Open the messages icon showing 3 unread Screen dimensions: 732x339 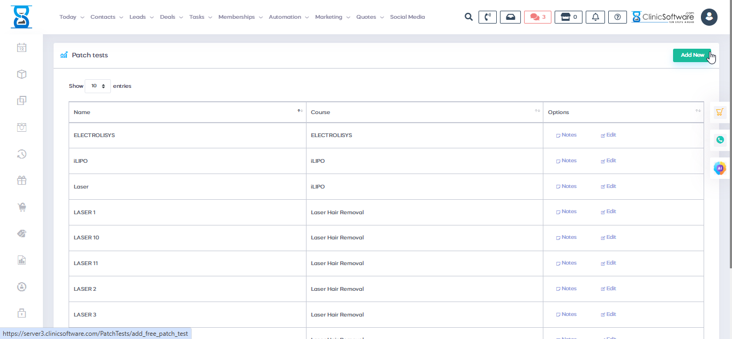537,17
